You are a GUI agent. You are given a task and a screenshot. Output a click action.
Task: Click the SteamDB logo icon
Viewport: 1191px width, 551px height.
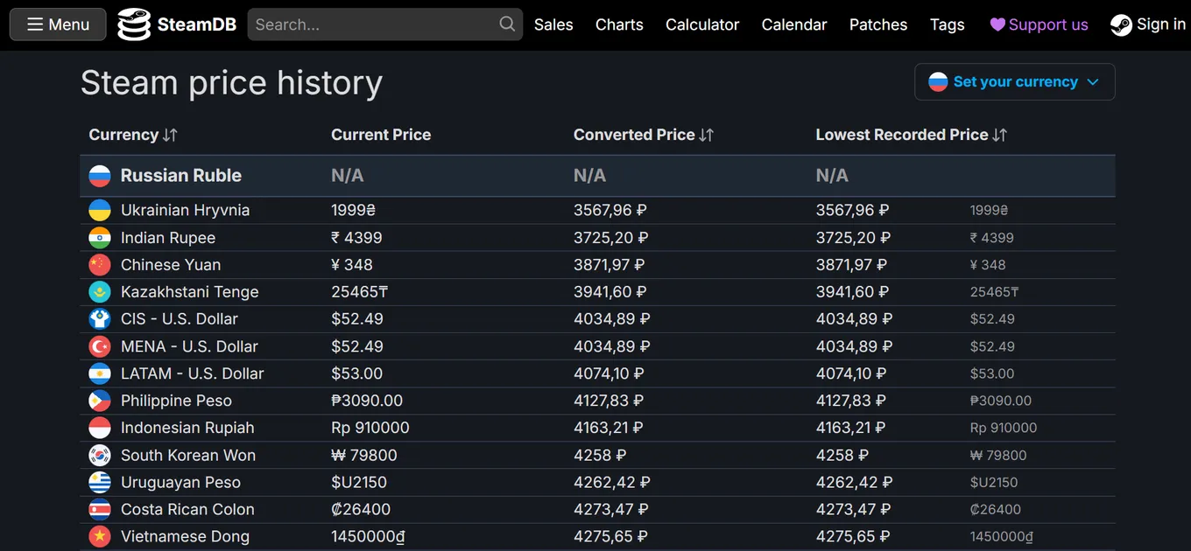pos(134,24)
